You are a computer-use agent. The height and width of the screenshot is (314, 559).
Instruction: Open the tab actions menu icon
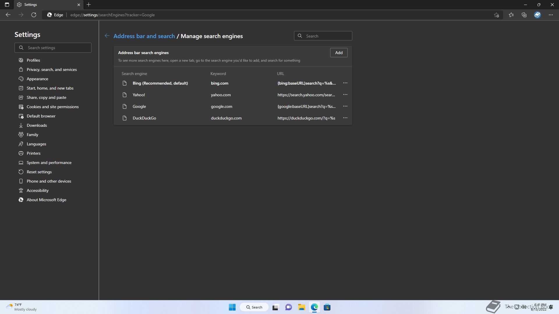(x=7, y=5)
